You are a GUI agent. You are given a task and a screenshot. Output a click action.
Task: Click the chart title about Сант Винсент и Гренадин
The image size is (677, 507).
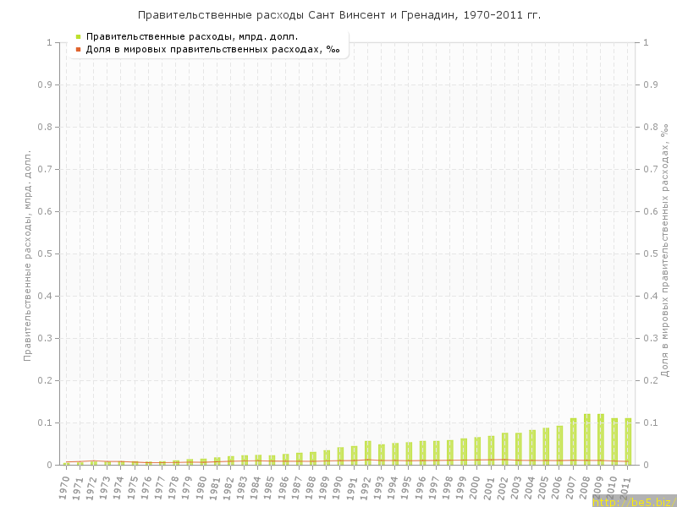(338, 15)
